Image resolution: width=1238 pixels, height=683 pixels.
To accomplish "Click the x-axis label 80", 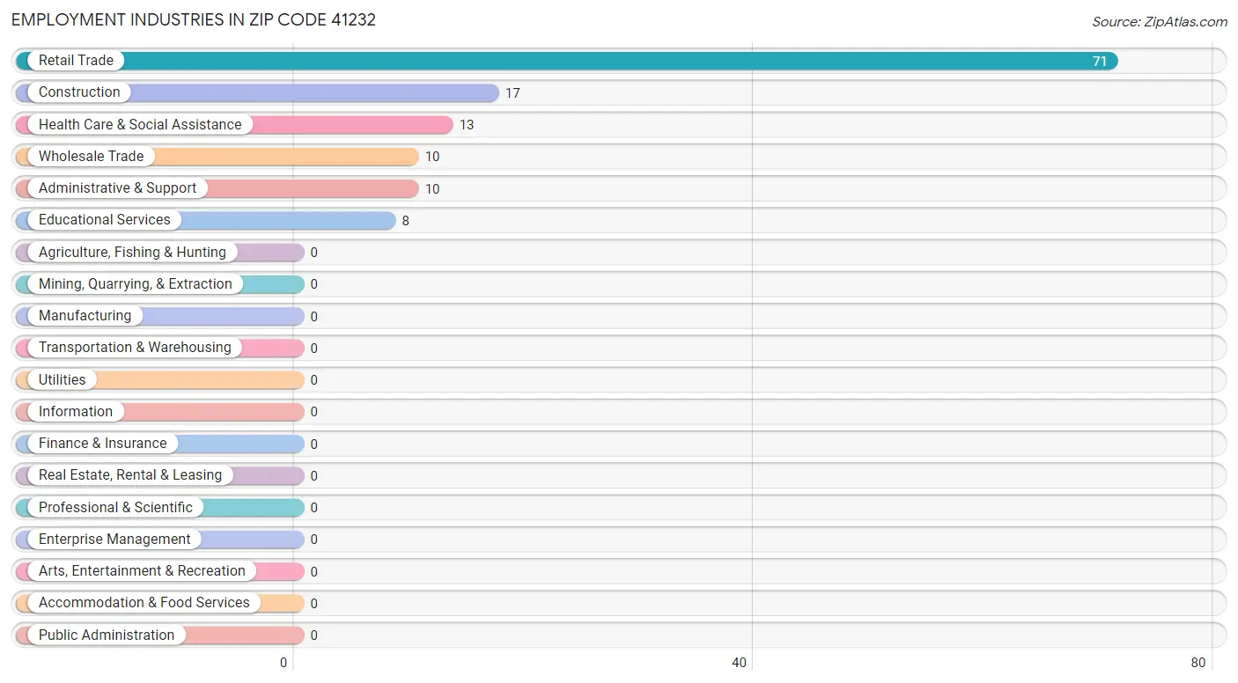I will click(1198, 663).
